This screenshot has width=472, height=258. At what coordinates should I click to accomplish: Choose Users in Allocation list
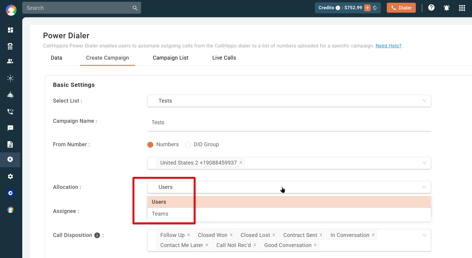[289, 202]
